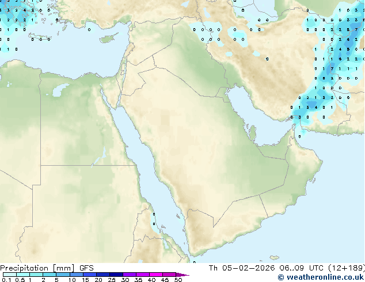This screenshot has height=282, width=365.
Task: Click the above-50 mm arrow tip of legend
Action: click(182, 275)
